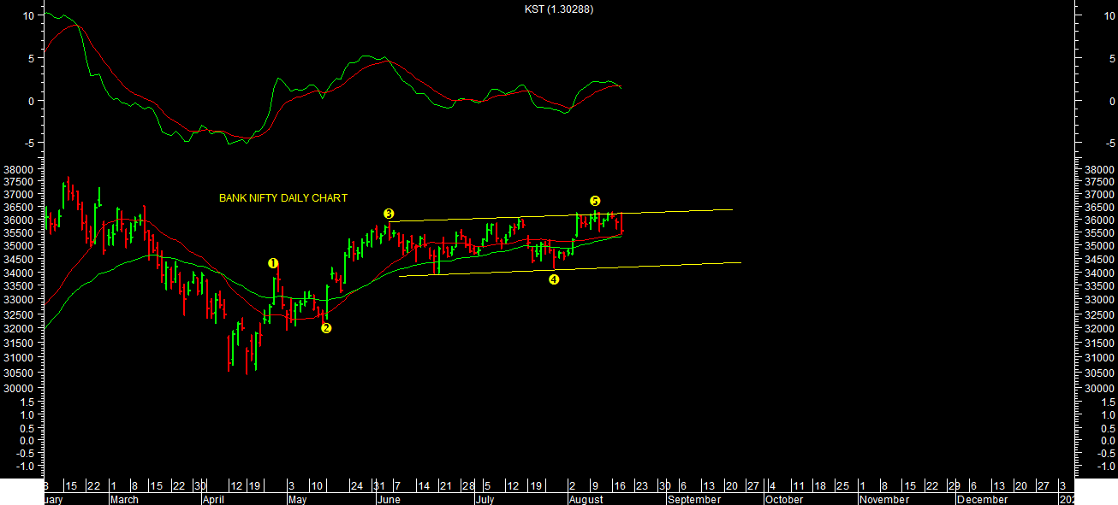
Task: Select the November label on the date axis
Action: [x=883, y=499]
